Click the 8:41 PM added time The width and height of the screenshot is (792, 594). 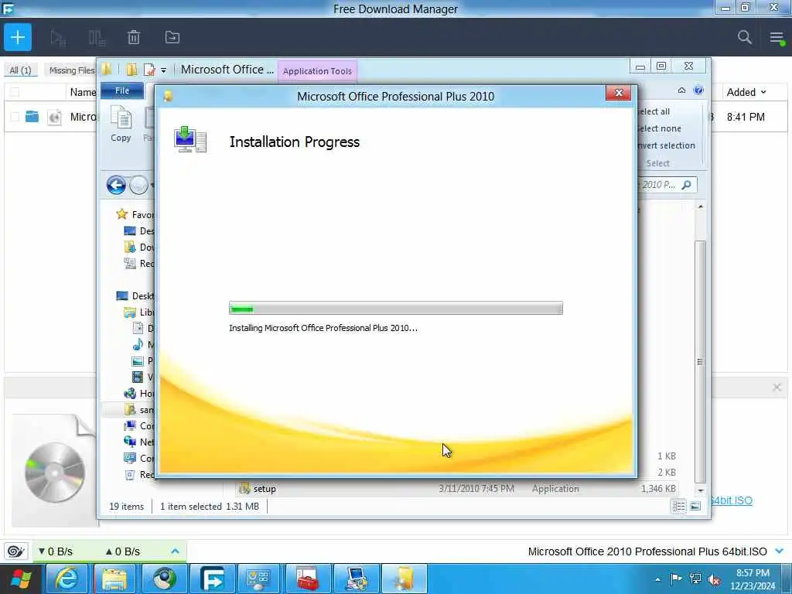[746, 118]
